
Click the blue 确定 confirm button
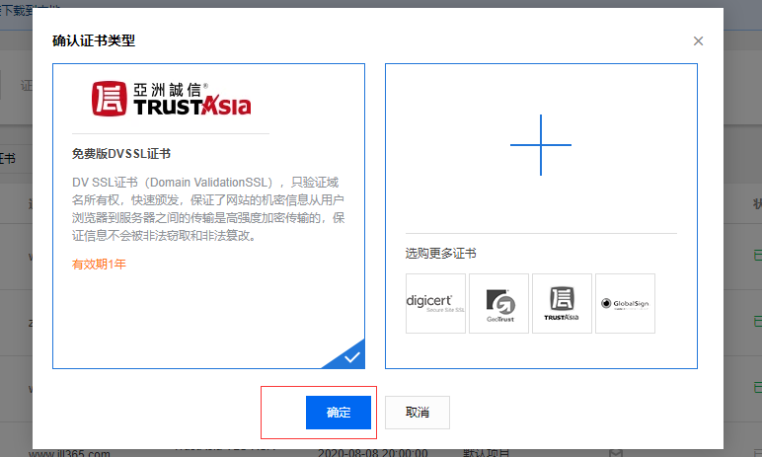coord(339,413)
